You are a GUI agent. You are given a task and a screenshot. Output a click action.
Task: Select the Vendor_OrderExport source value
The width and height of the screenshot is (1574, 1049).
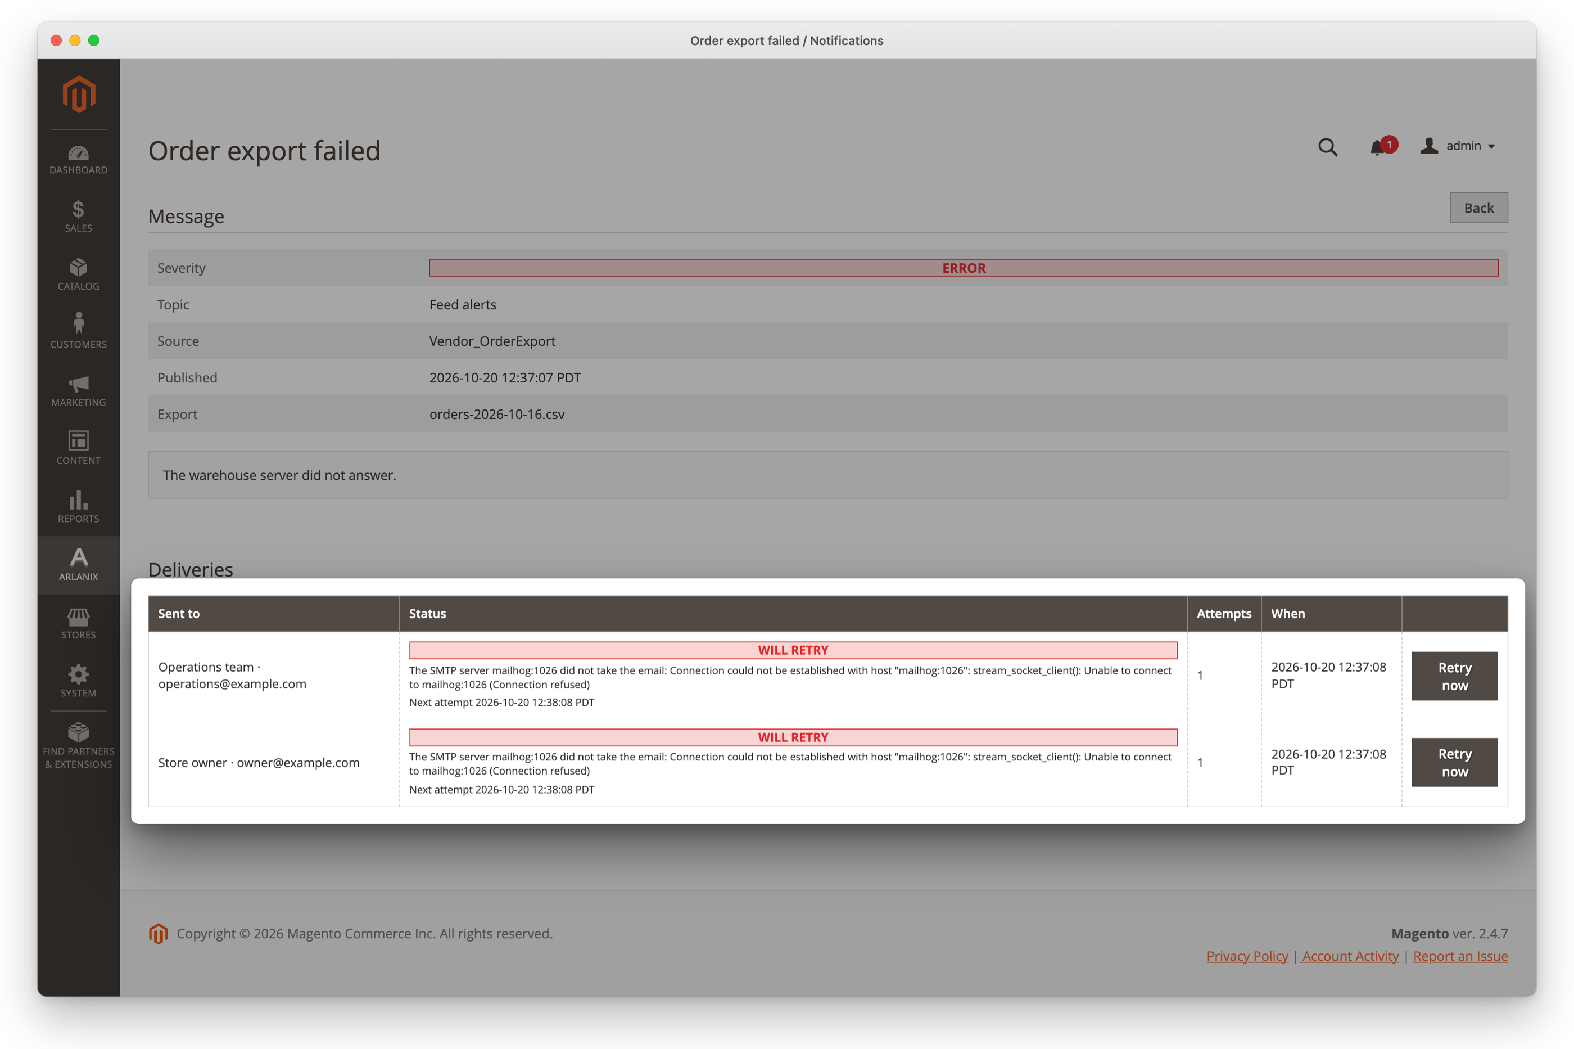492,341
